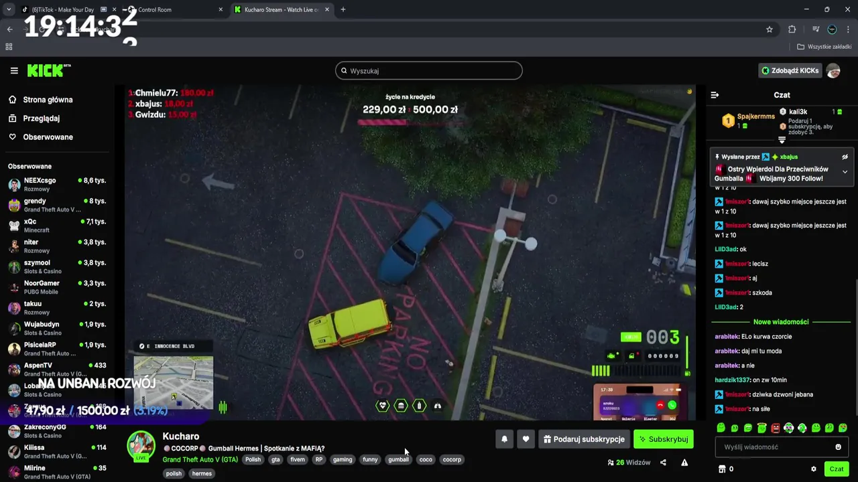This screenshot has height=482, width=858.
Task: Open ZakreconyGG channel in followed list
Action: 57,431
